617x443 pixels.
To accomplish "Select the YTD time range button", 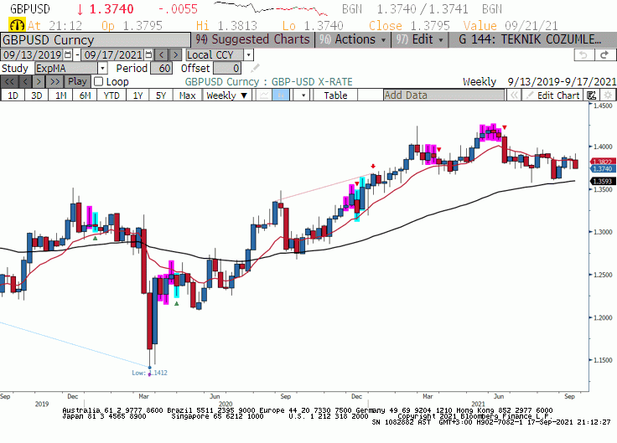I will coord(110,95).
